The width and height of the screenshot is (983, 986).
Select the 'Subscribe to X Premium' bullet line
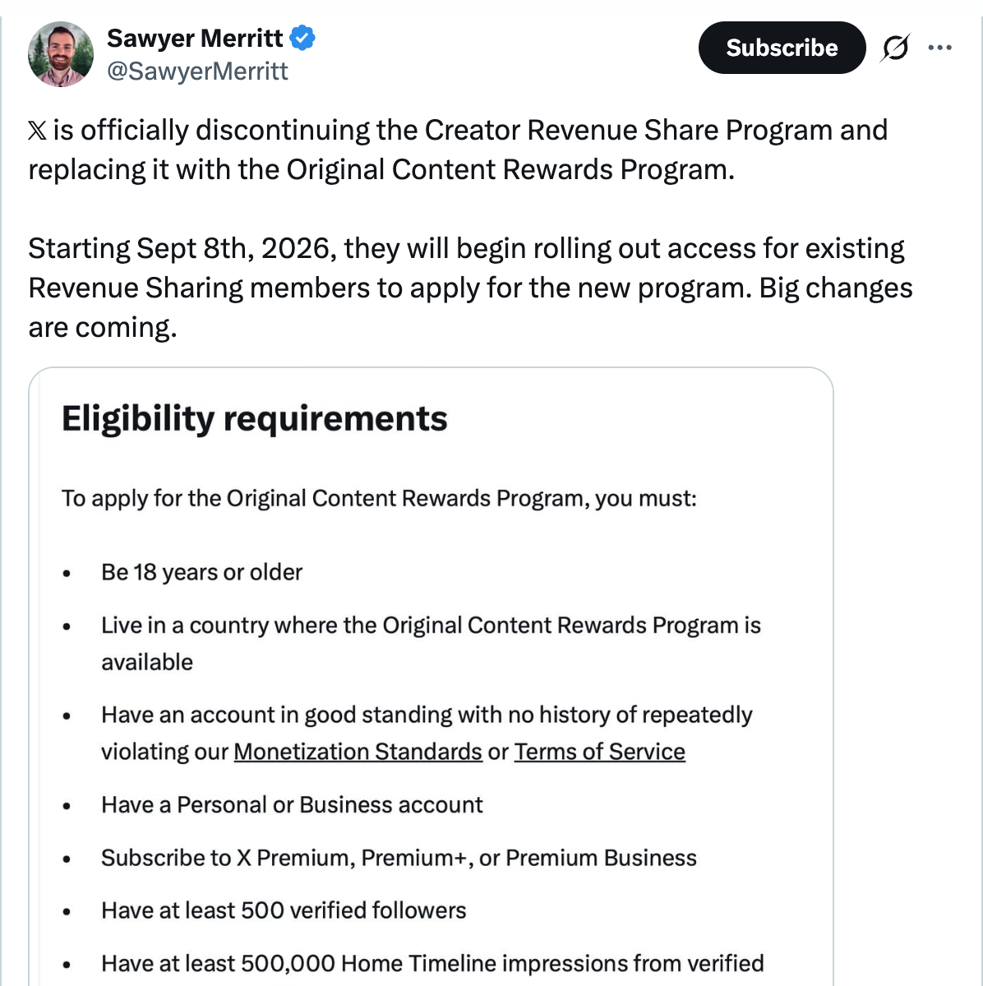tap(399, 858)
